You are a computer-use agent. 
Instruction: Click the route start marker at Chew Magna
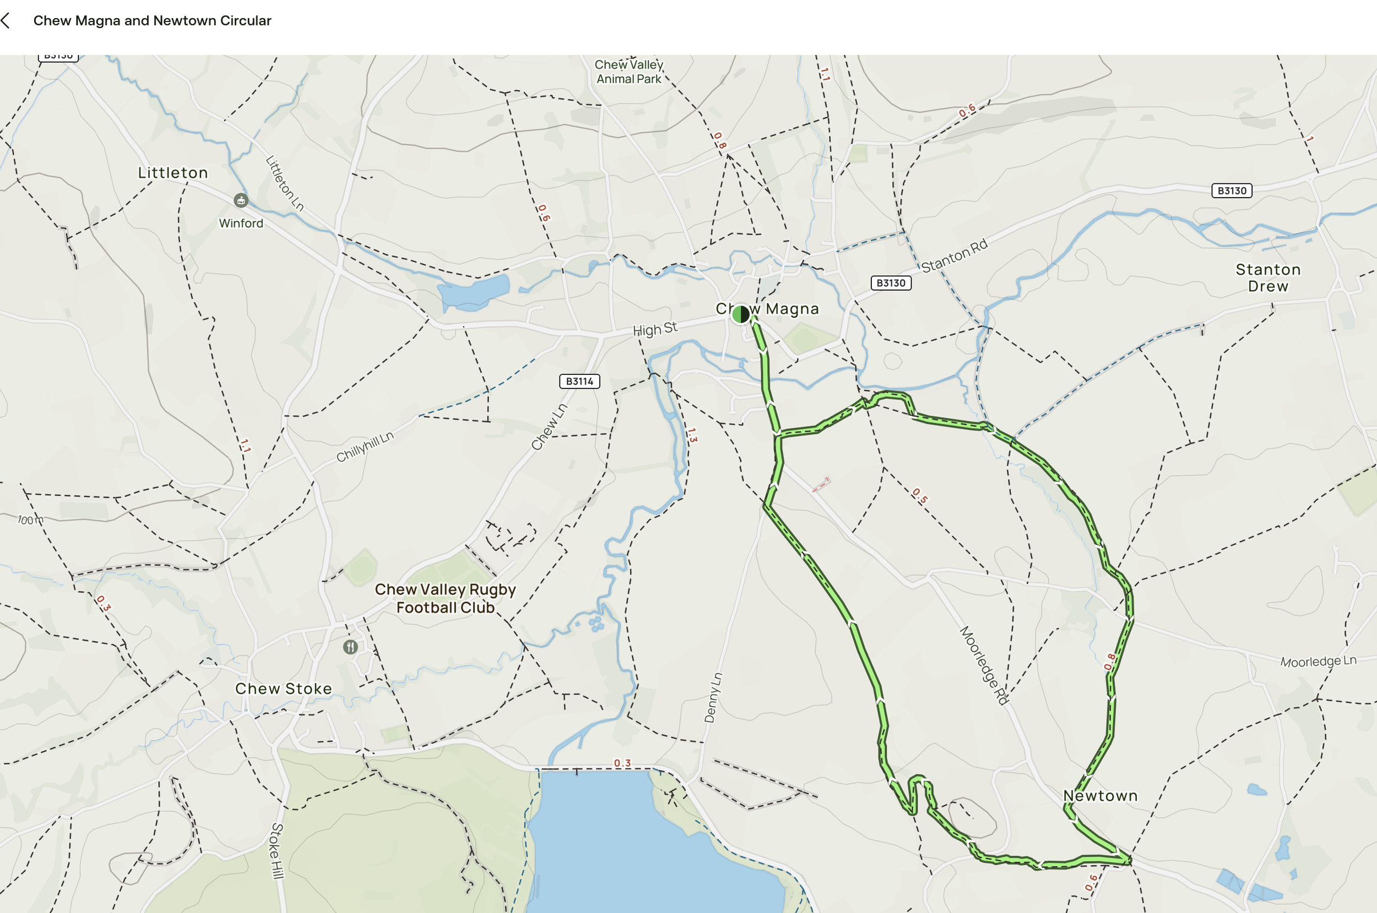(x=741, y=314)
